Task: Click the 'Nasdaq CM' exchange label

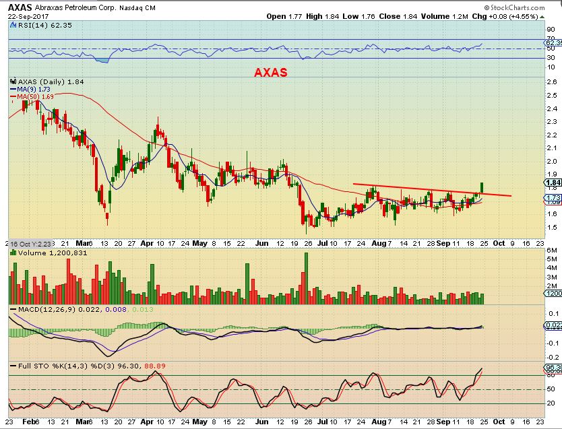Action: pyautogui.click(x=137, y=7)
